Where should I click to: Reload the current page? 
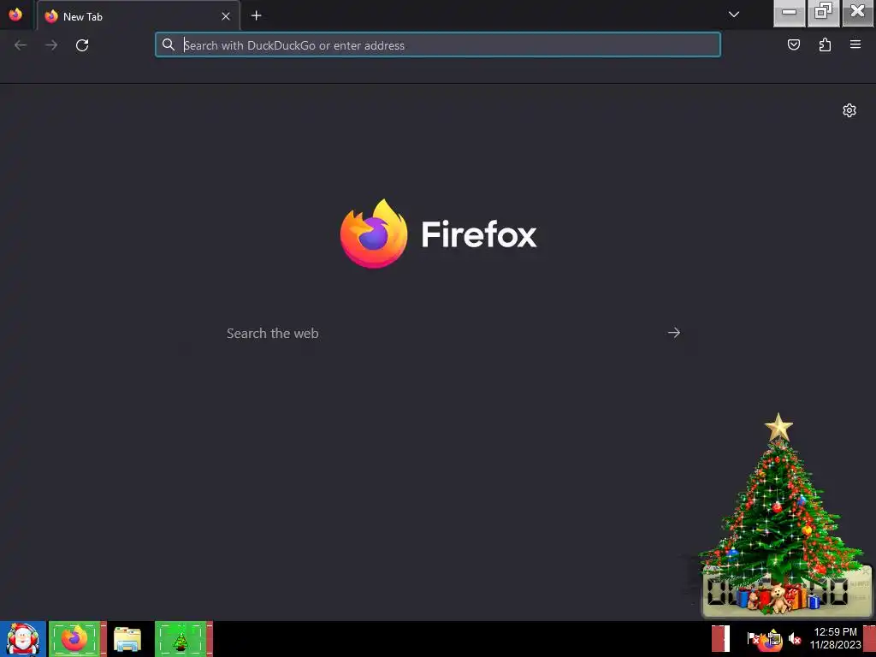82,45
